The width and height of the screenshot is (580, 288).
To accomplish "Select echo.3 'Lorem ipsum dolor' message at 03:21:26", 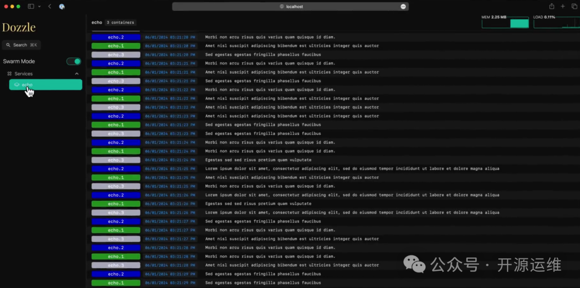I will click(352, 212).
